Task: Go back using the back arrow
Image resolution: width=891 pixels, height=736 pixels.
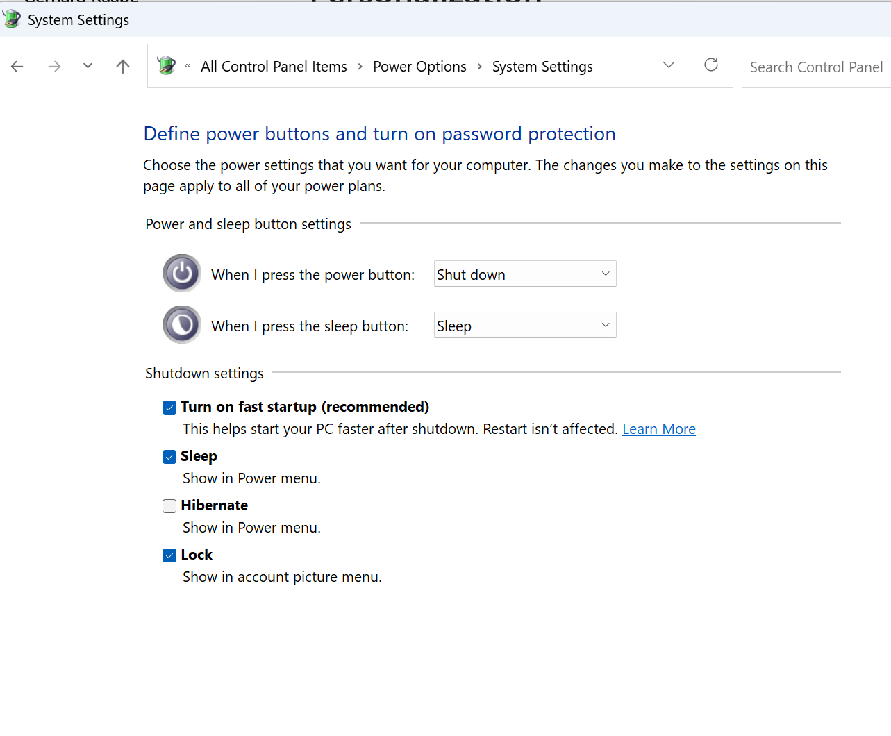Action: pos(17,67)
